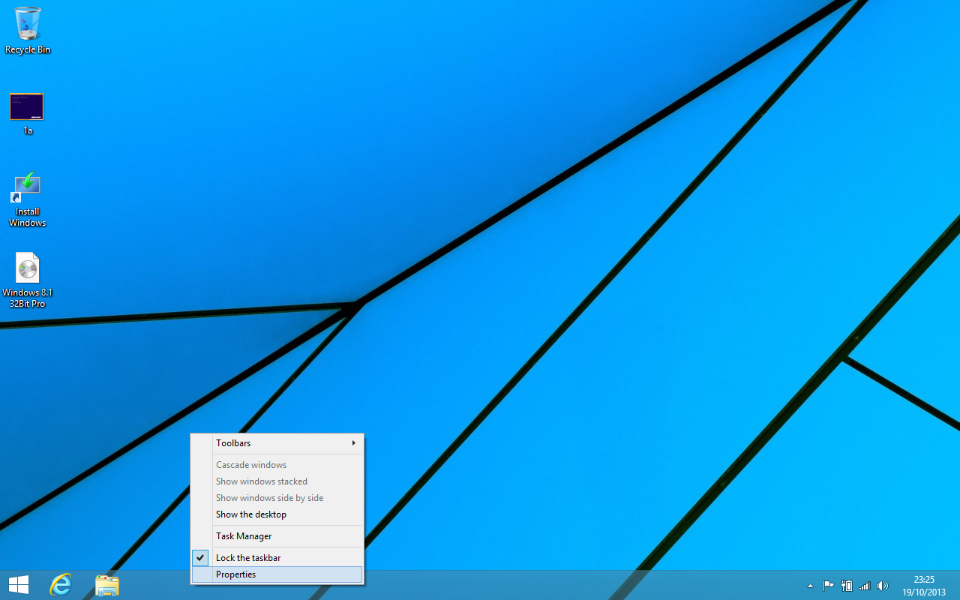Viewport: 960px width, 600px height.
Task: Show hidden tray icons arrow
Action: (810, 586)
